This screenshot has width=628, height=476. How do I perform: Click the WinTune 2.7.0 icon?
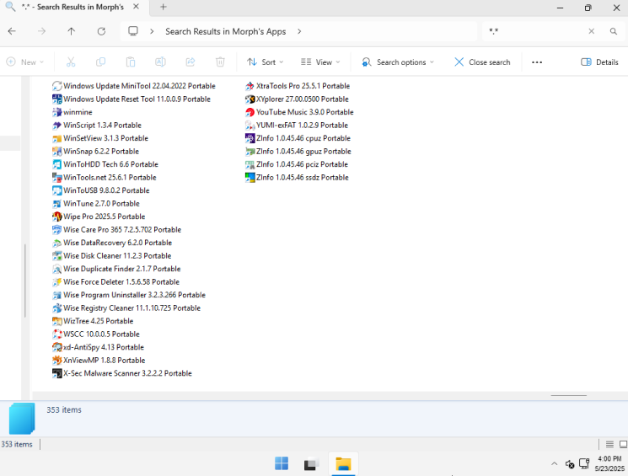(56, 204)
